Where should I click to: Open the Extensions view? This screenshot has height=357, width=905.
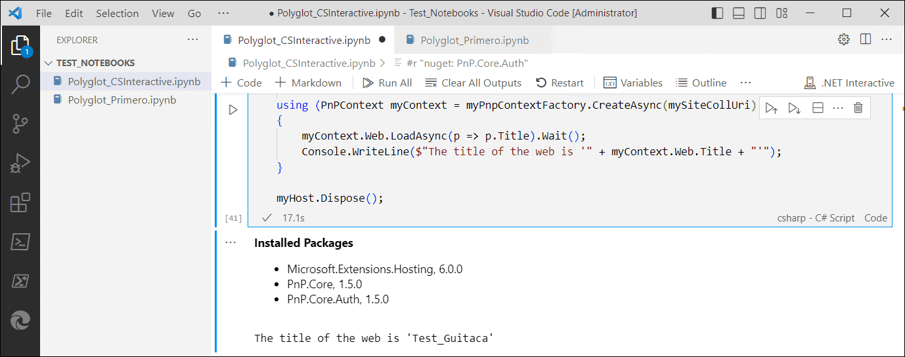tap(20, 202)
